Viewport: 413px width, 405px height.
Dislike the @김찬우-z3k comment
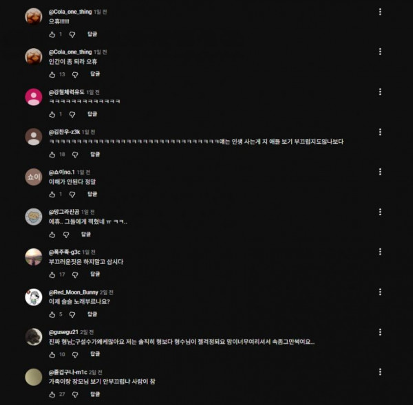tap(75, 155)
